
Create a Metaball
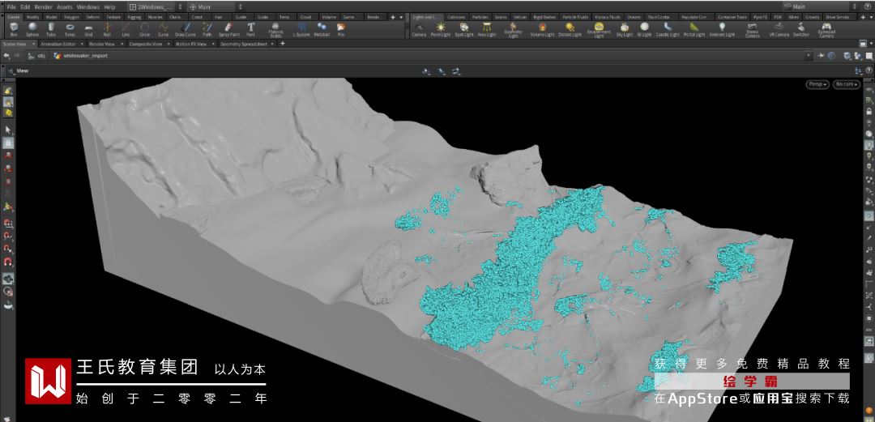point(322,29)
